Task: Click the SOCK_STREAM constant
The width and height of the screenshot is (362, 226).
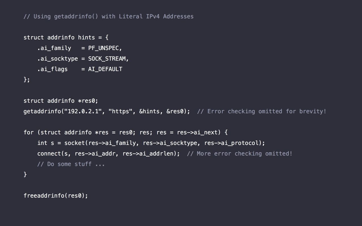Action: [107, 58]
